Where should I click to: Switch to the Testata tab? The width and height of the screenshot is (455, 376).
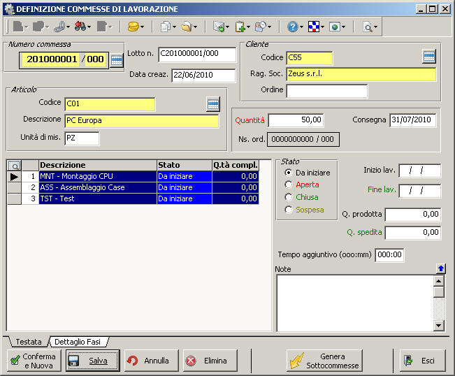(29, 342)
